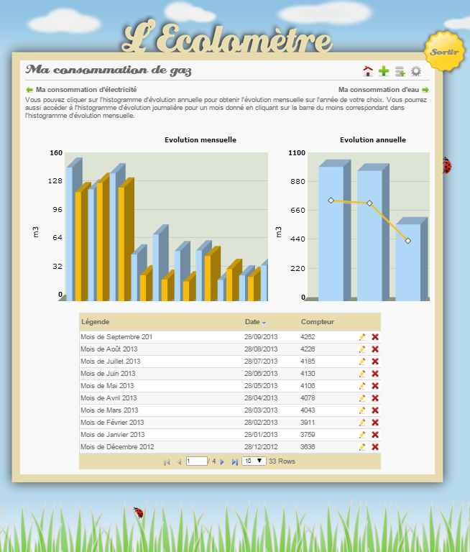Open settings gear icon
The image size is (470, 552).
(416, 71)
